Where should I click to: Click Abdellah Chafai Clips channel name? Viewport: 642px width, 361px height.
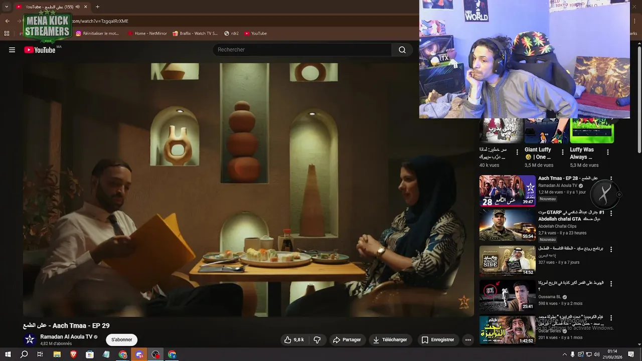point(557,226)
